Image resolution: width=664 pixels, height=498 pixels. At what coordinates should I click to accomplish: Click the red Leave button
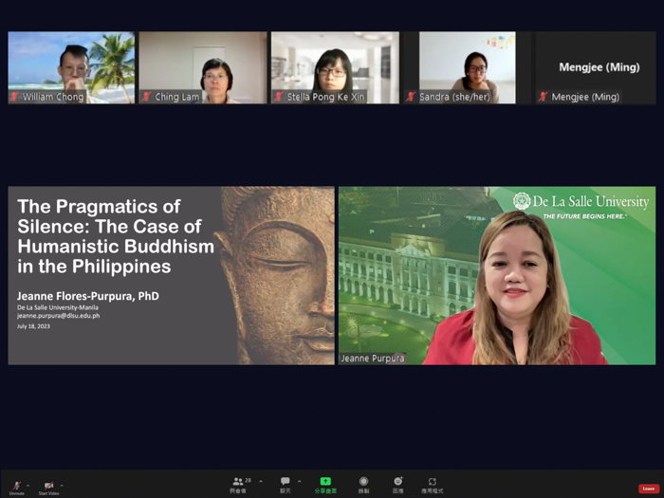(648, 489)
